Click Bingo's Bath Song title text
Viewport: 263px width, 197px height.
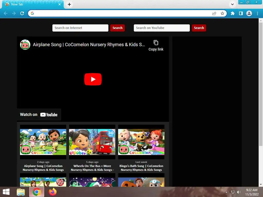141,168
